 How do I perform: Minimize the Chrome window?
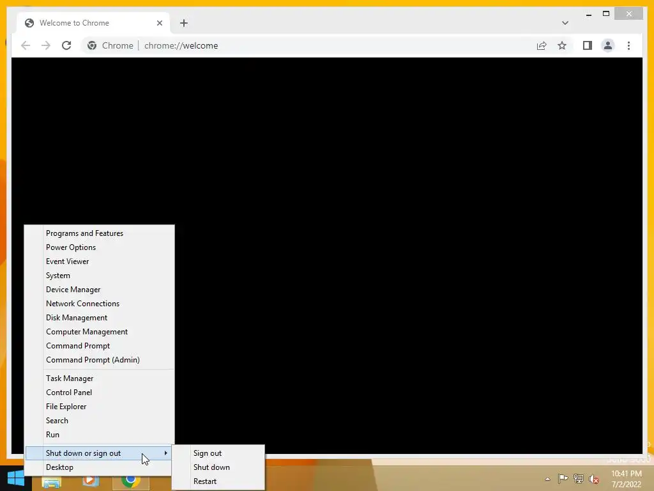coord(588,14)
